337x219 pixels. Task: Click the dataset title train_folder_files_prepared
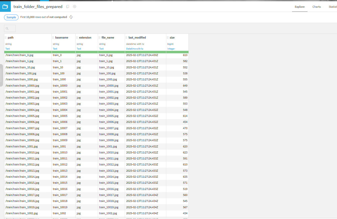(x=38, y=7)
